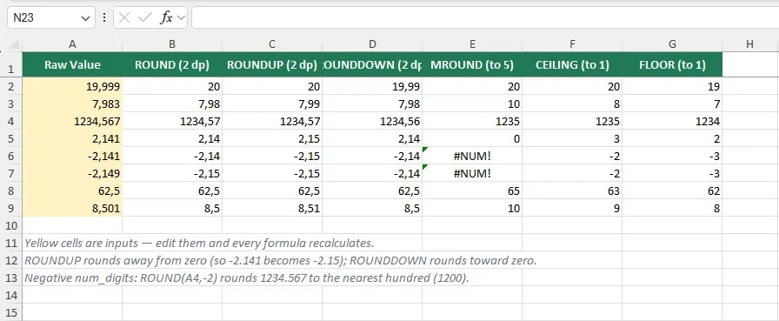Viewport: 779px width, 321px height.
Task: Select CEILING cell showing 1235
Action: click(572, 121)
